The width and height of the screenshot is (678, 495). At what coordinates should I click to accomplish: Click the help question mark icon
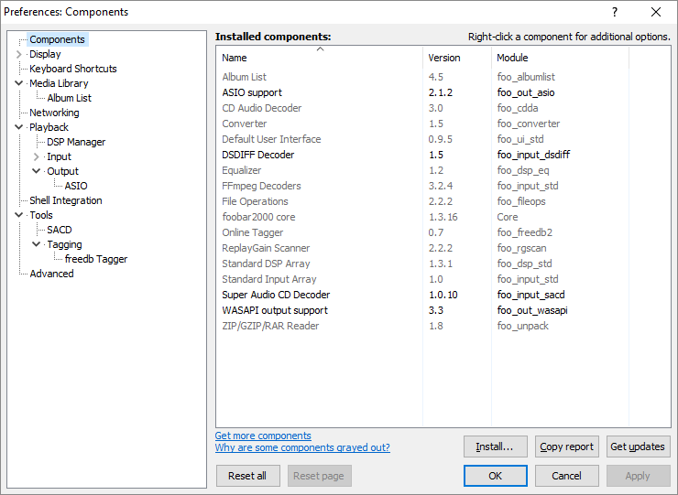coord(615,12)
